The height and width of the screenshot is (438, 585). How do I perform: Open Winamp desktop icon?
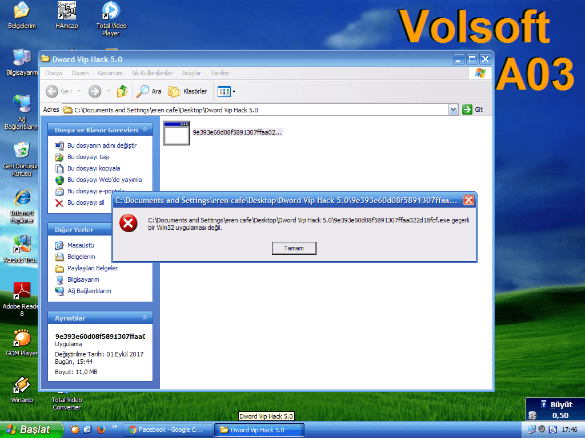point(22,389)
